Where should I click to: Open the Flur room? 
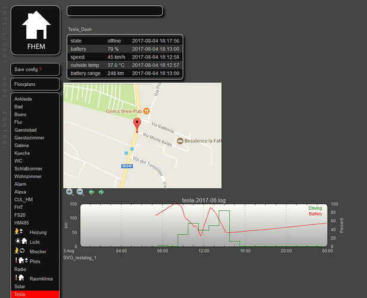coord(18,122)
